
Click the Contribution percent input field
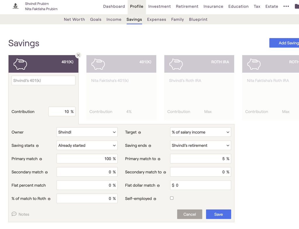tap(61, 112)
